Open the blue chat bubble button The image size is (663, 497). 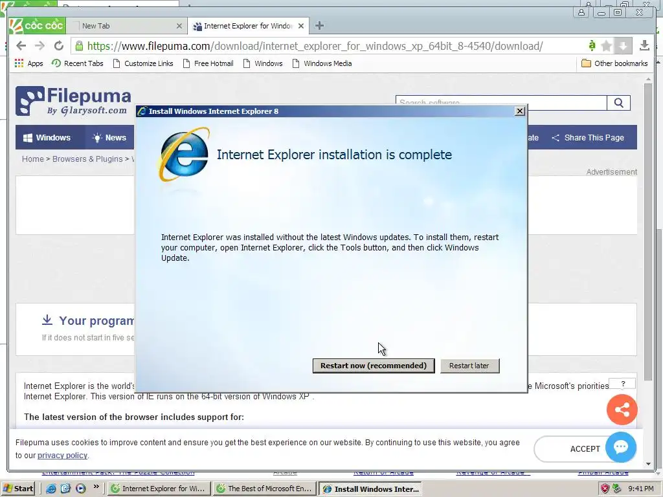click(x=621, y=447)
